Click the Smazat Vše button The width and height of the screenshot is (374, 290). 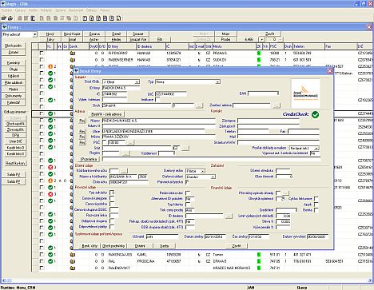tap(137, 39)
